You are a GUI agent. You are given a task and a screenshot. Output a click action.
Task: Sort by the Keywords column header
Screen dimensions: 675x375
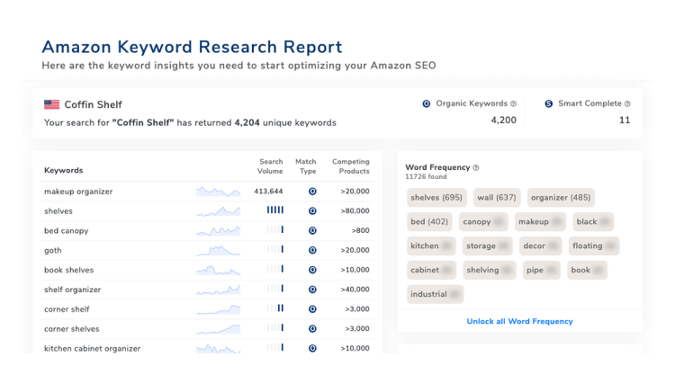click(x=63, y=170)
